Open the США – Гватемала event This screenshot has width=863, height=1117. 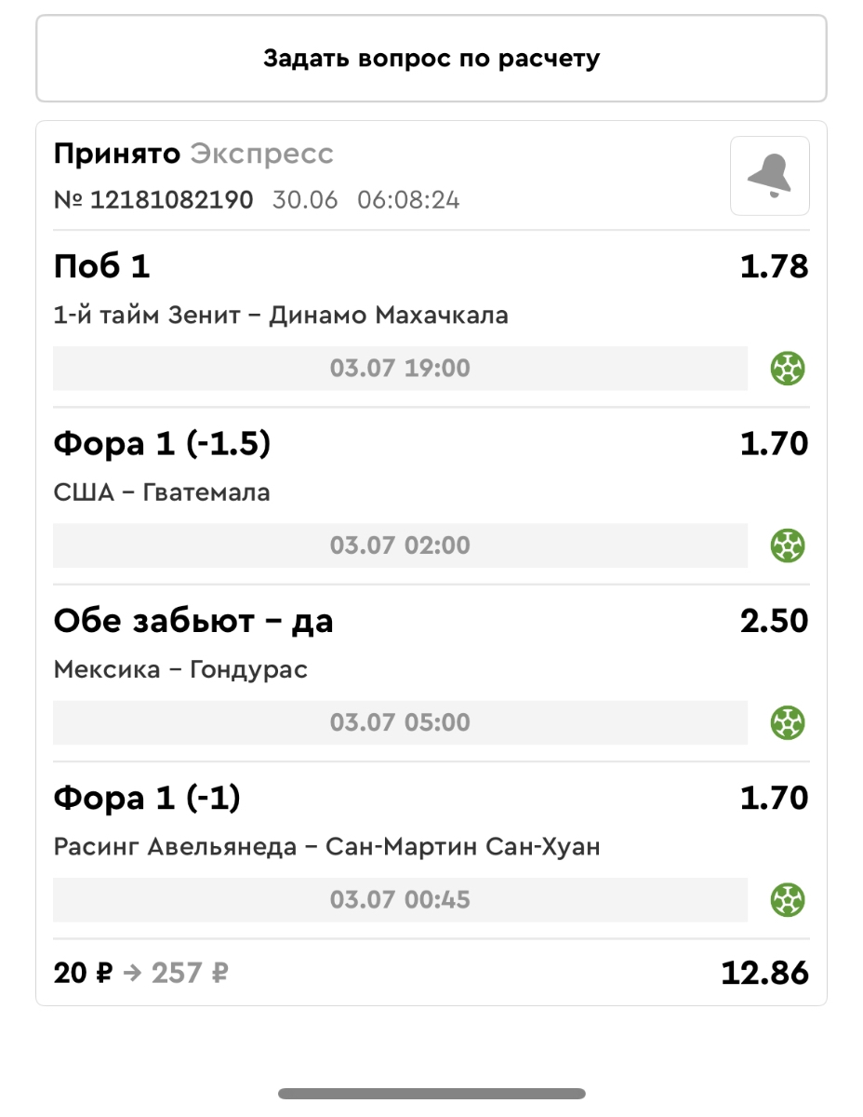162,492
